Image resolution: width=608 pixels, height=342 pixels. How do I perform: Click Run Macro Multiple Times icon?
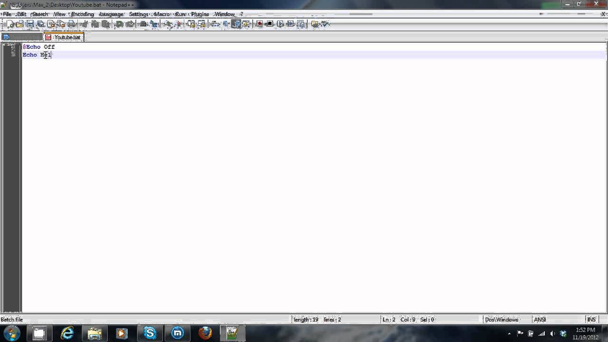pyautogui.click(x=291, y=24)
